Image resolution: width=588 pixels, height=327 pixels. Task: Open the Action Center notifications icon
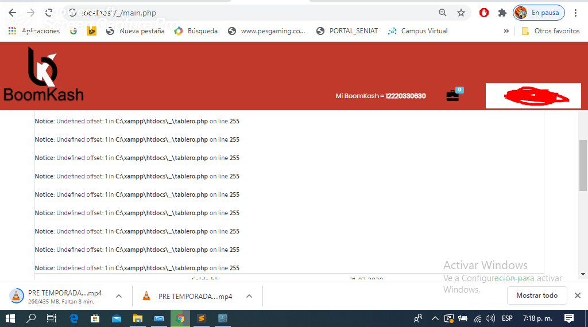pyautogui.click(x=569, y=318)
